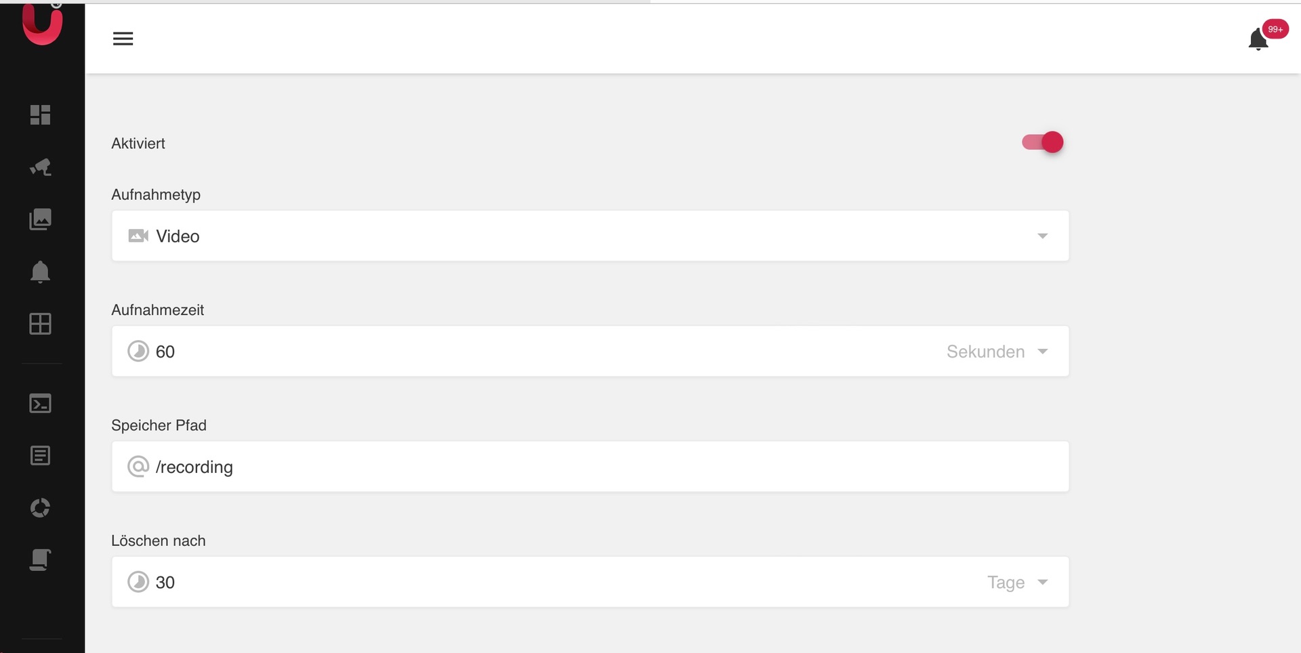Go to the dashboard in the sidebar
The height and width of the screenshot is (653, 1301).
click(x=41, y=114)
